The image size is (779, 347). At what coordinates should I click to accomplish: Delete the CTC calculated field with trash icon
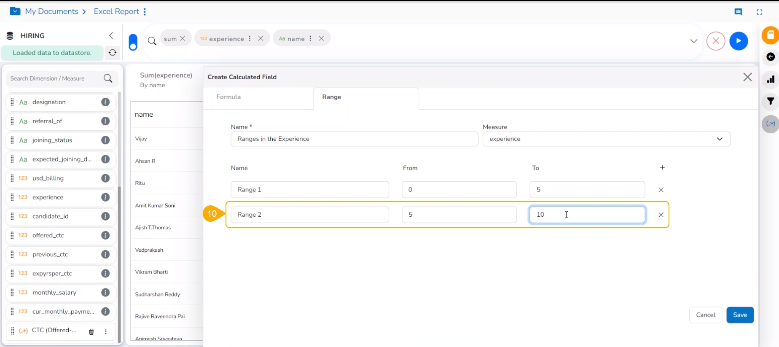(91, 331)
